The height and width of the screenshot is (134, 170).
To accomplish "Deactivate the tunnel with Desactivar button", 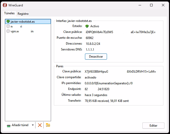I will pos(96,57).
